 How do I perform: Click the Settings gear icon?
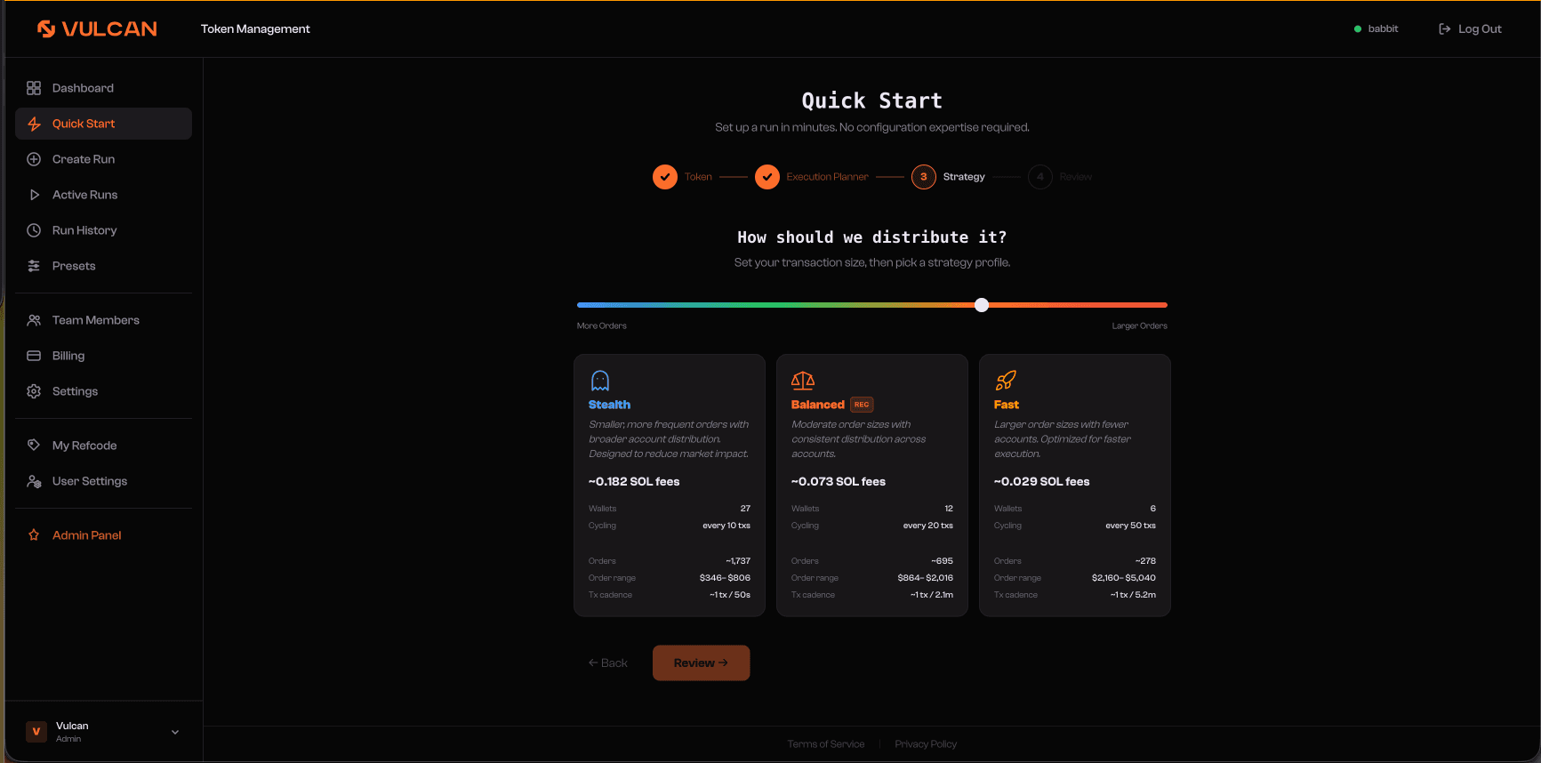34,391
